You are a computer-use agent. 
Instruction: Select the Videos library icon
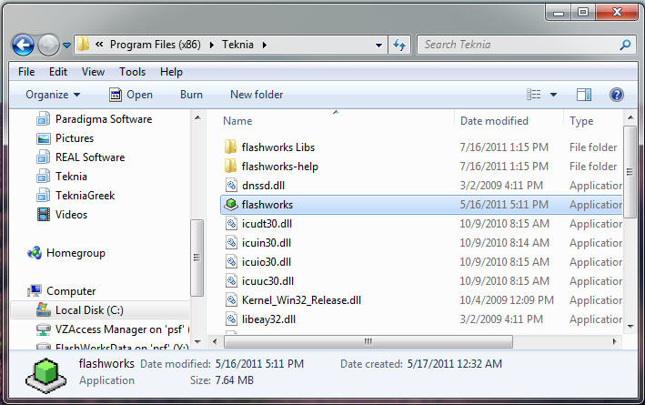(x=44, y=215)
